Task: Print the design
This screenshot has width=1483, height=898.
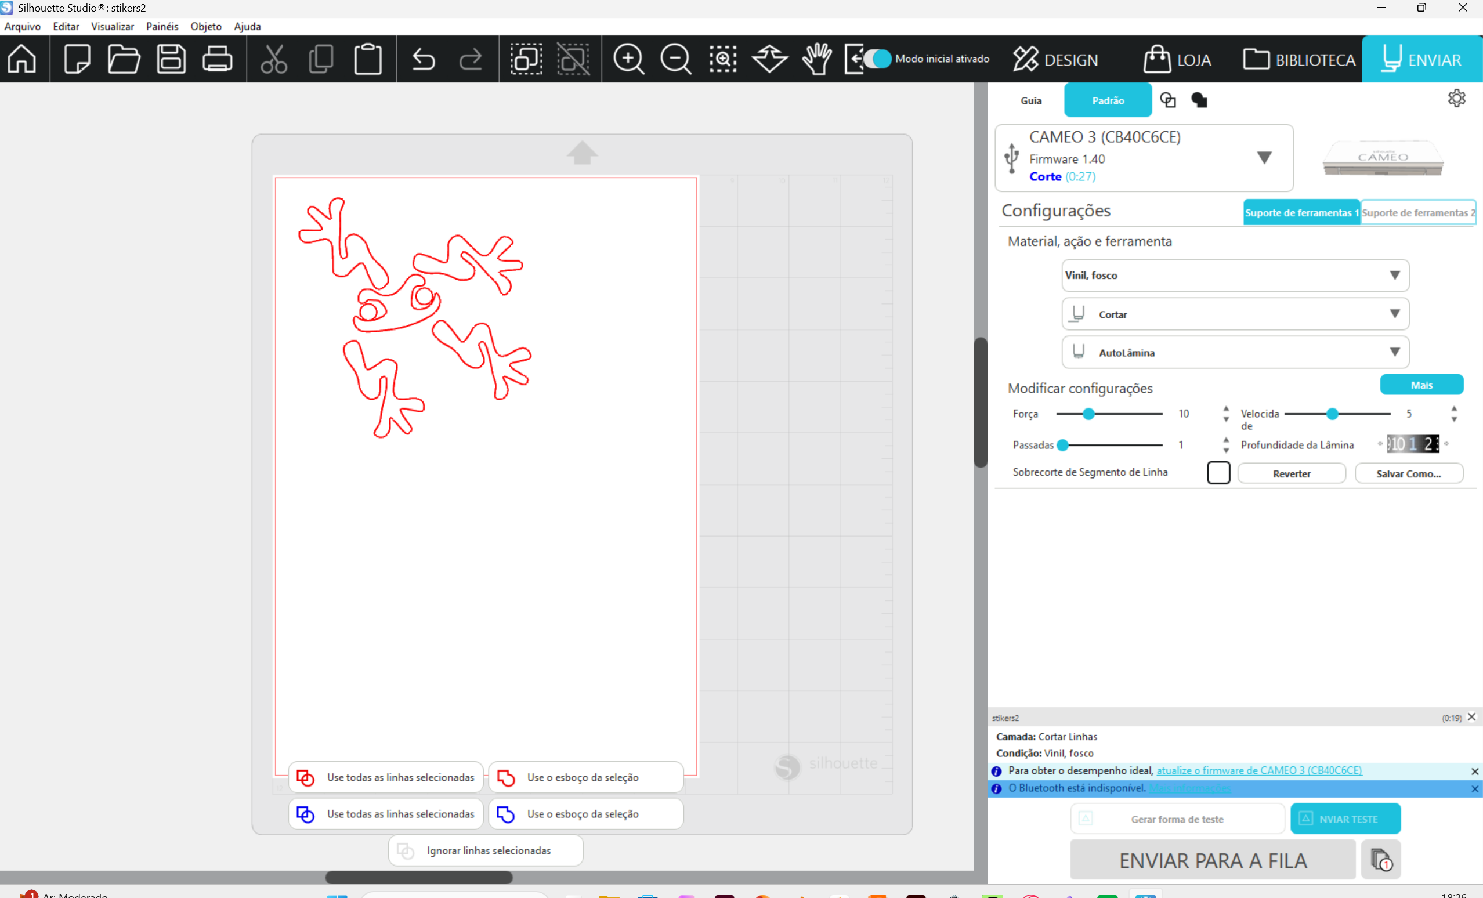Action: [x=217, y=59]
